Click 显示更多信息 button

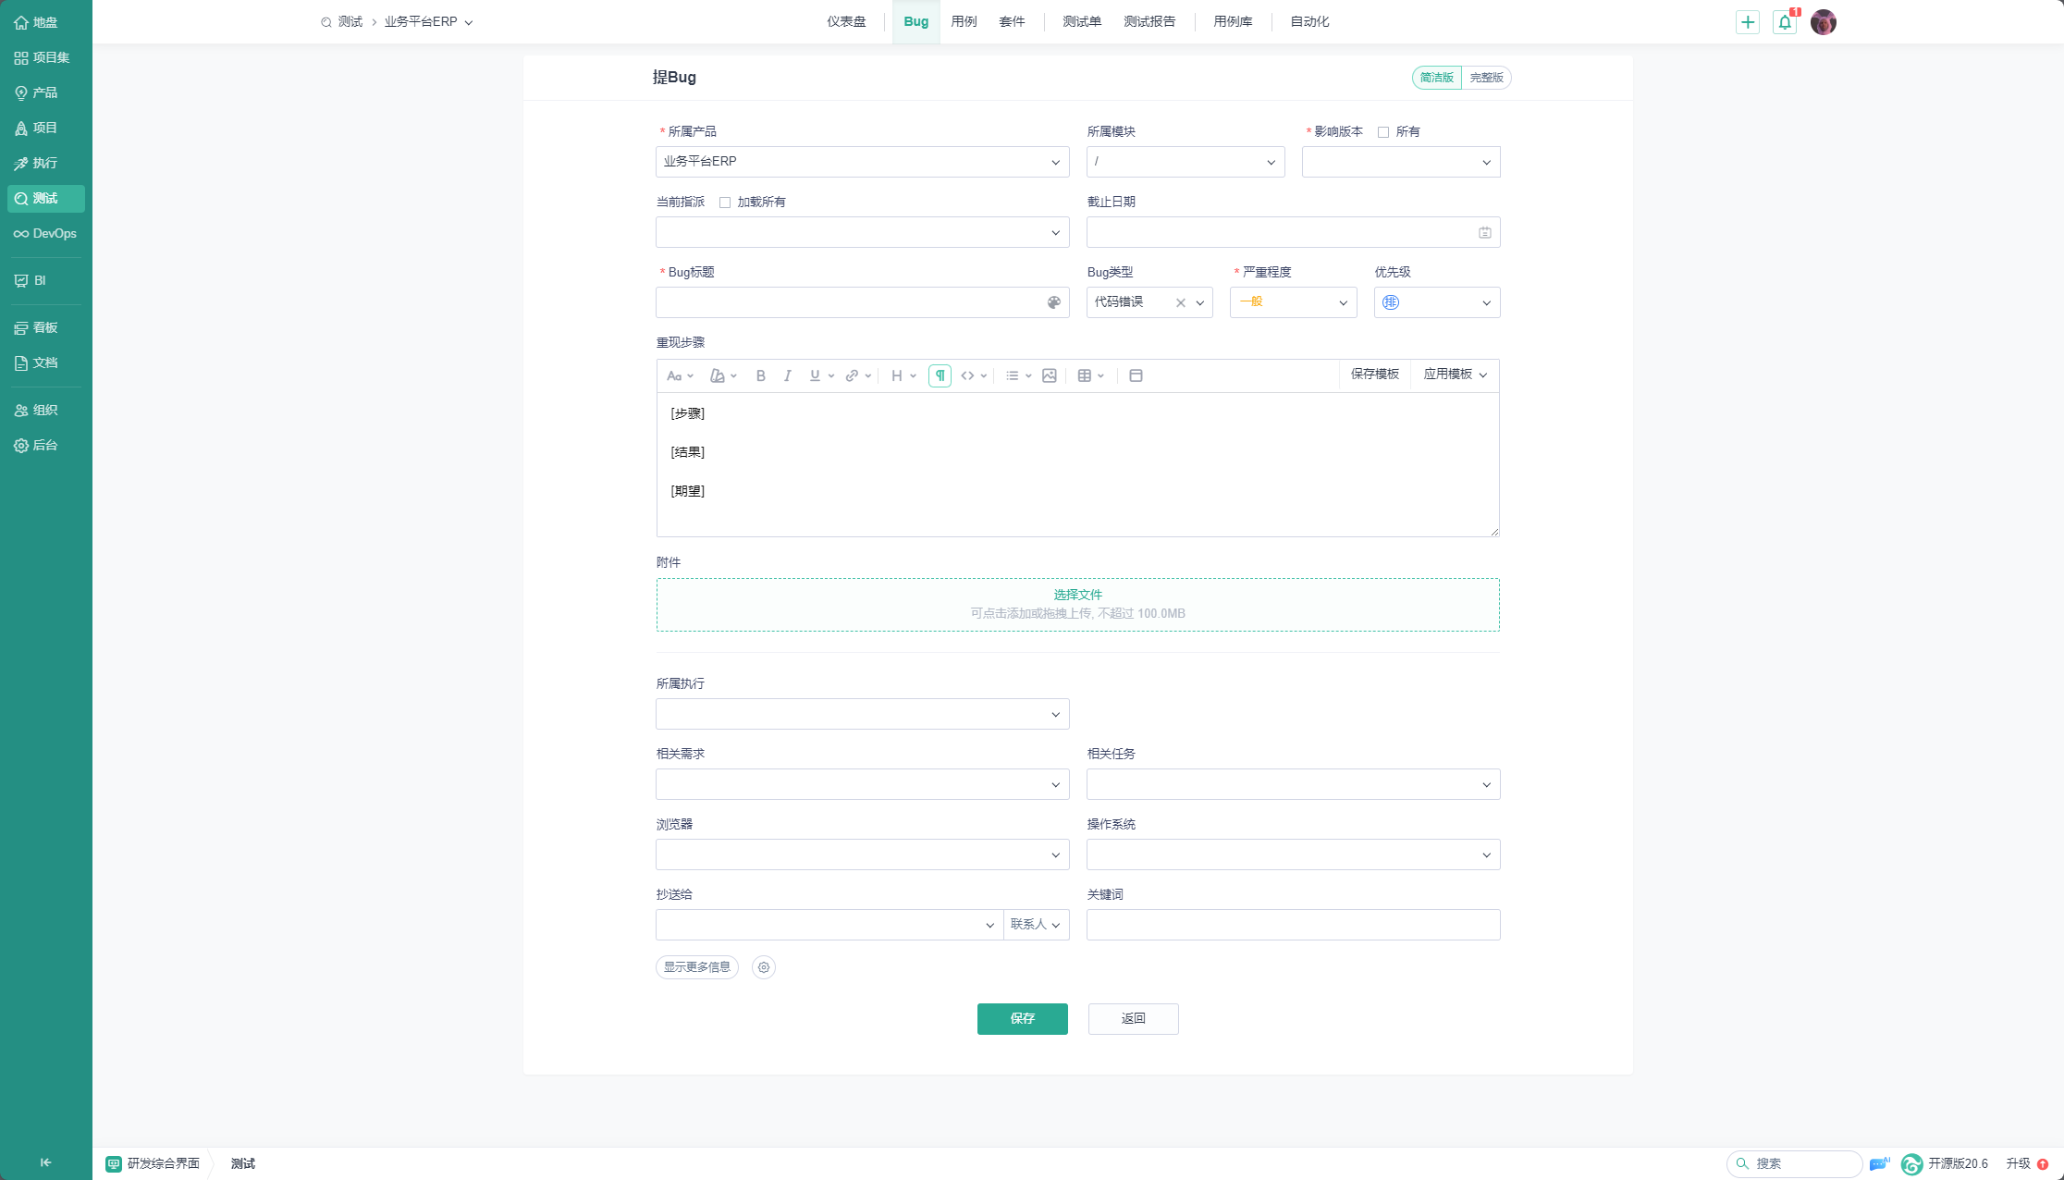pyautogui.click(x=697, y=967)
